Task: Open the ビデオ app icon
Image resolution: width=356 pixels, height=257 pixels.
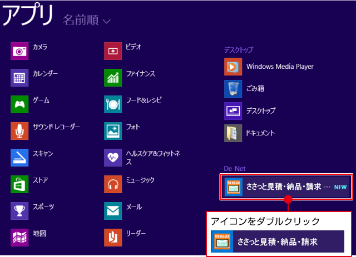Action: coord(113,51)
